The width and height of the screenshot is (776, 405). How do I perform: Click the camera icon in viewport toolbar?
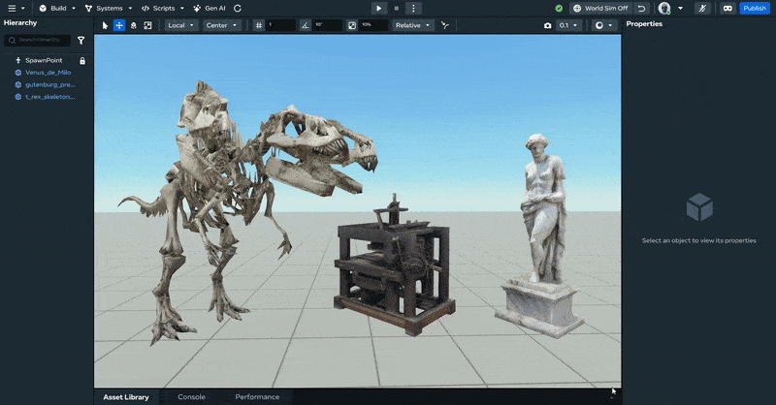547,25
